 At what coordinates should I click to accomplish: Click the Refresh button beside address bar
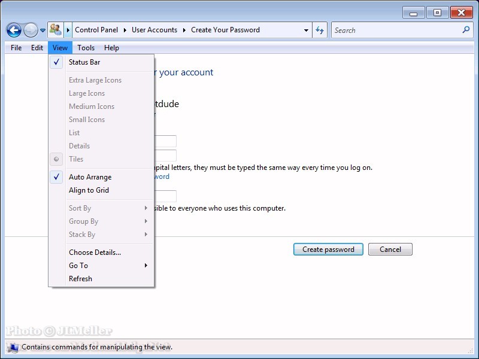[320, 30]
